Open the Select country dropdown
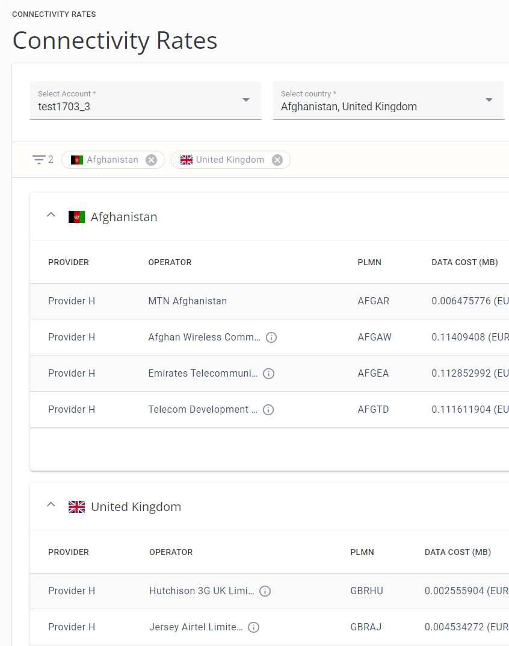 click(x=489, y=100)
